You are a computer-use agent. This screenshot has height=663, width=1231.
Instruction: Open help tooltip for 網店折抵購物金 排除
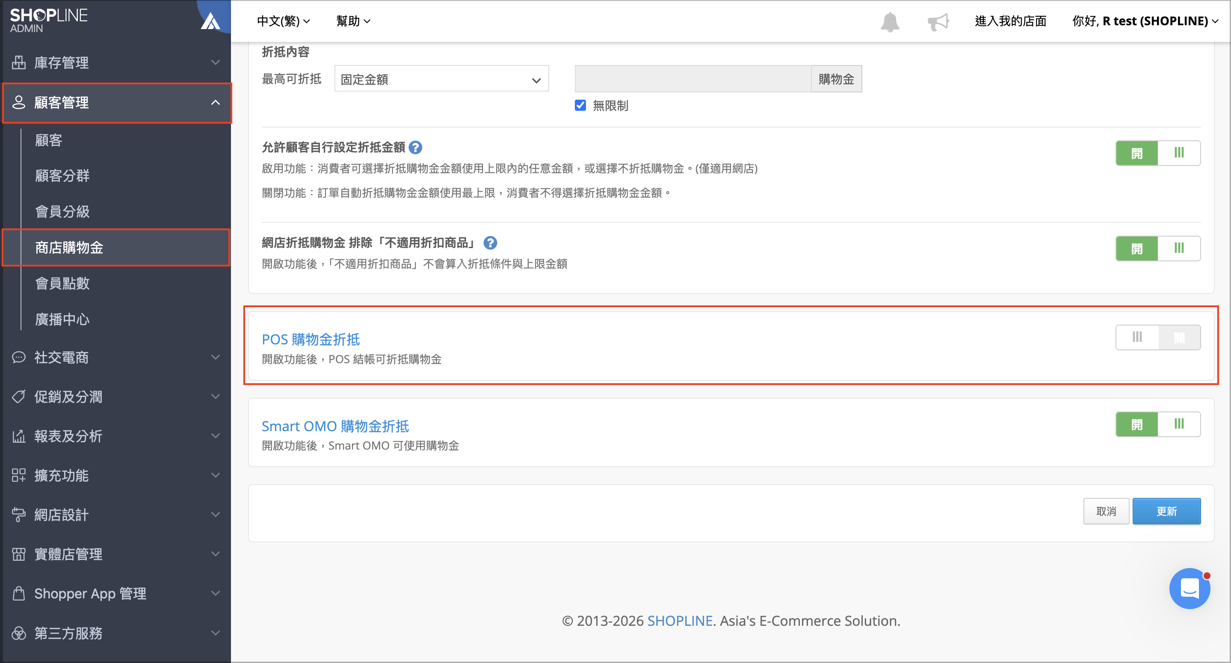[x=490, y=243]
